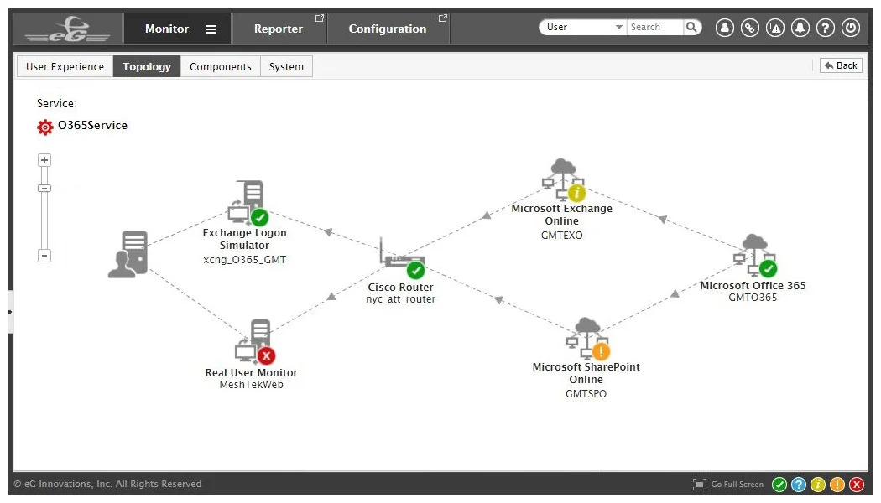Image resolution: width=881 pixels, height=503 pixels.
Task: Click the power sign-out icon
Action: tap(851, 28)
